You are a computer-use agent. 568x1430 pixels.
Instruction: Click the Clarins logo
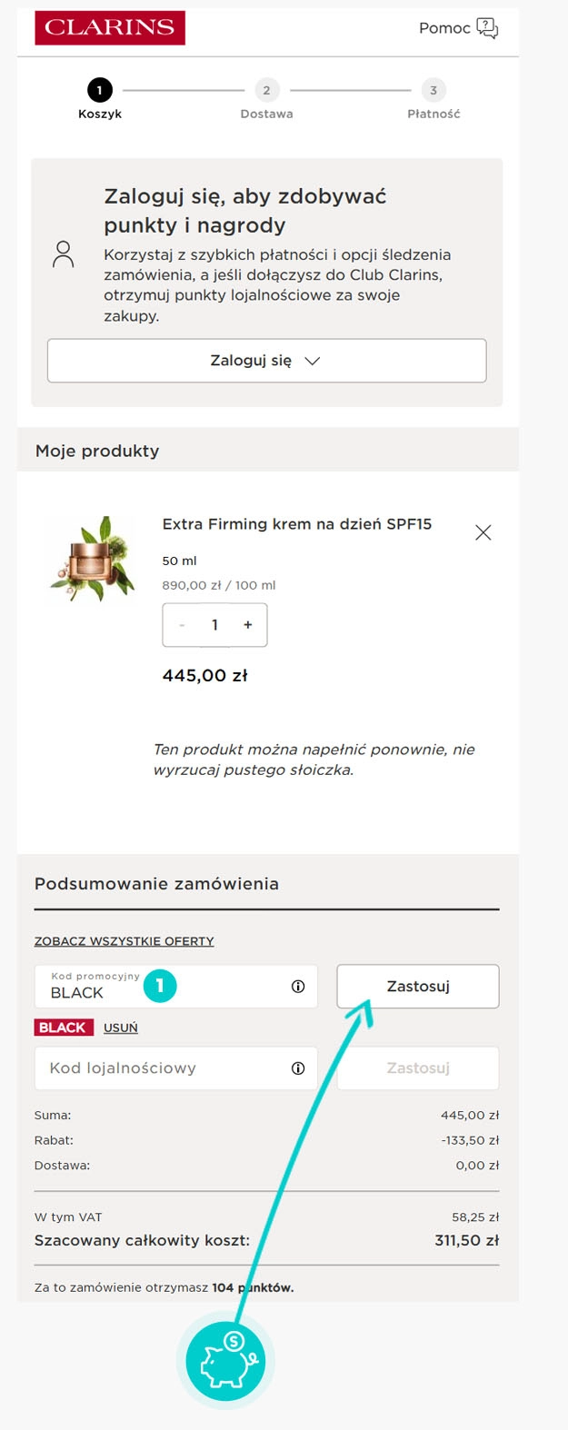(x=110, y=28)
